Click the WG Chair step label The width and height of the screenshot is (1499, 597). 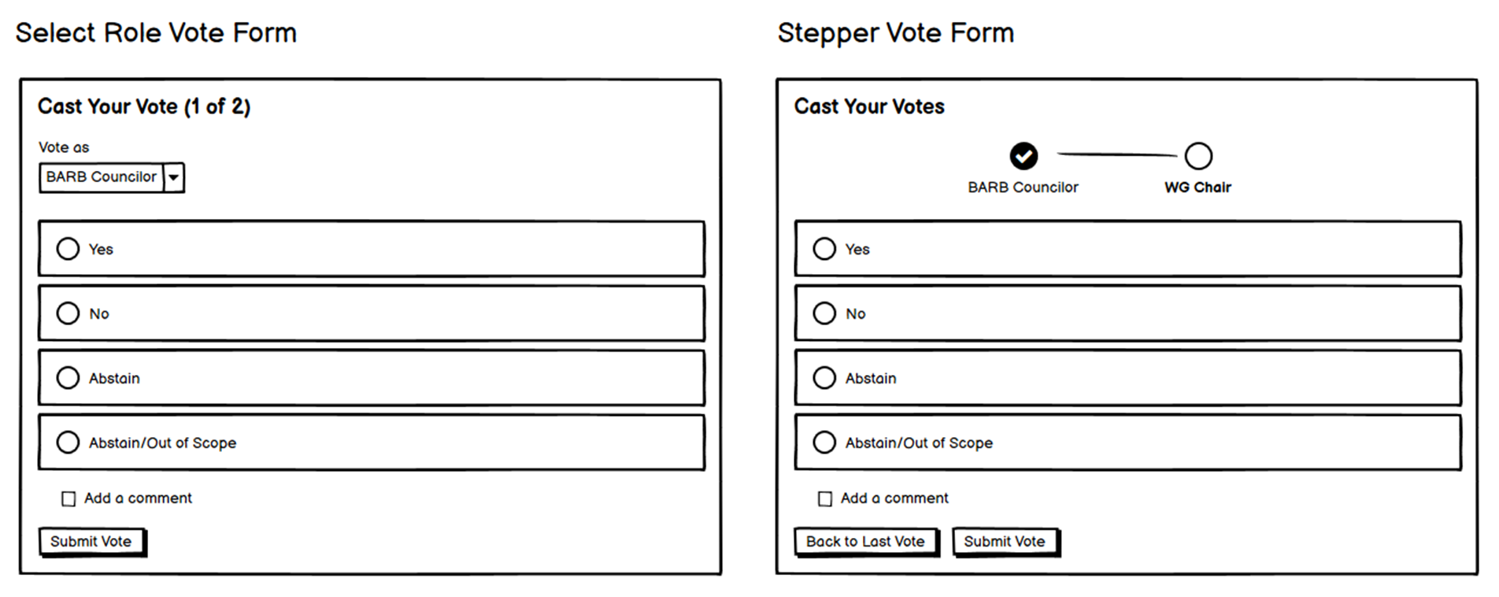pyautogui.click(x=1198, y=187)
